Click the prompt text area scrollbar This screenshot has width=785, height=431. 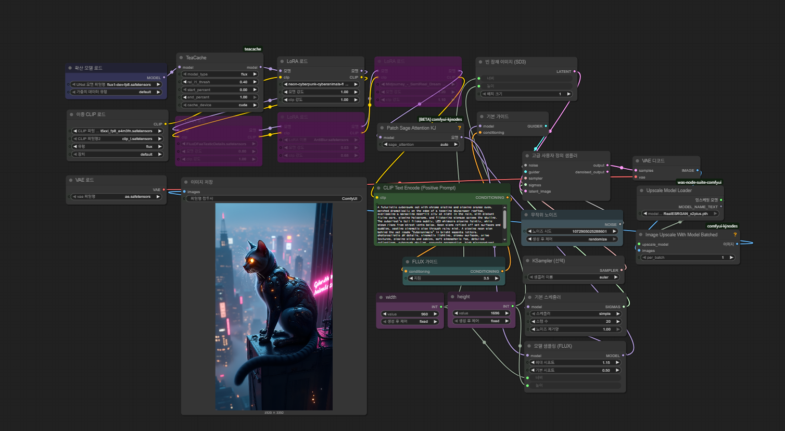click(x=504, y=220)
